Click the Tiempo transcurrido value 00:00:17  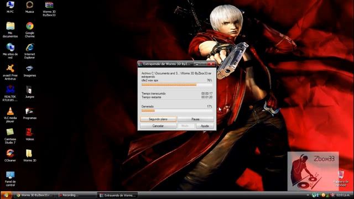coord(207,93)
